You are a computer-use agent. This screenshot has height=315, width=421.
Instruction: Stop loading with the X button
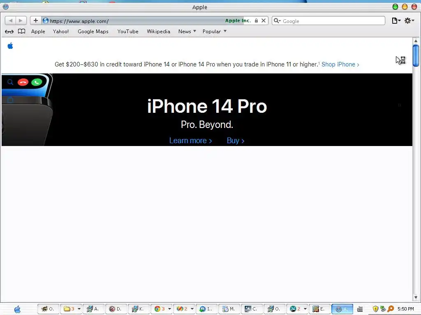coord(264,21)
